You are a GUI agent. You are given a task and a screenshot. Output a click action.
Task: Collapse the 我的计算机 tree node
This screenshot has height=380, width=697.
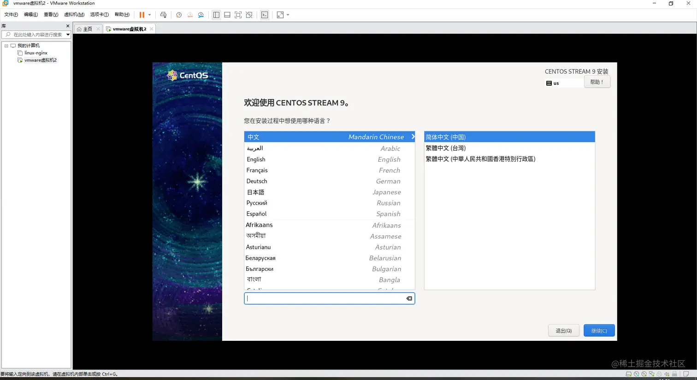[x=6, y=46]
